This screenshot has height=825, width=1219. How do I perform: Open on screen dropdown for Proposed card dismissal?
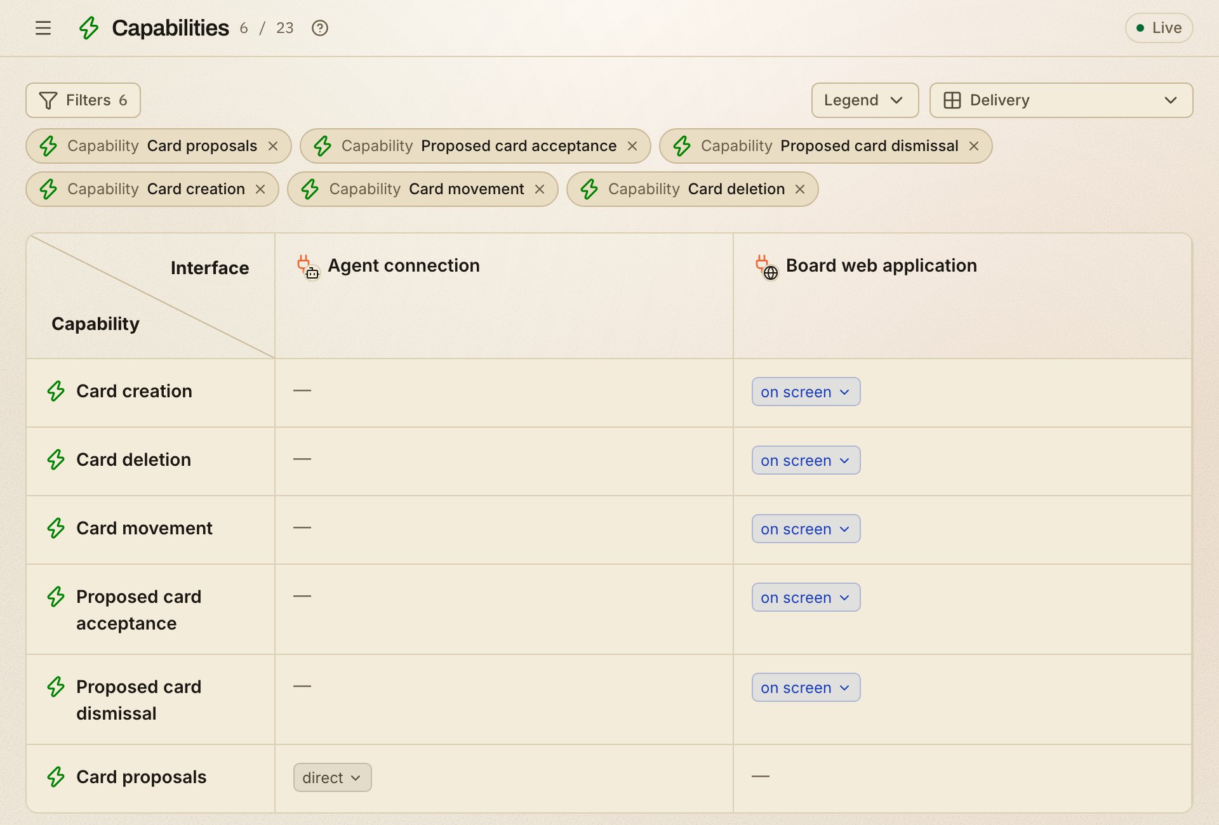pos(806,687)
